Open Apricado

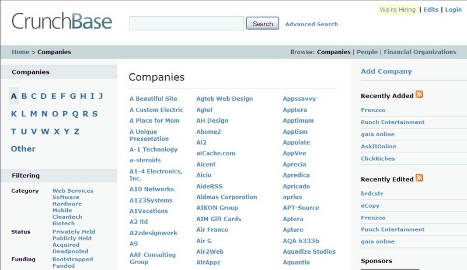point(297,186)
